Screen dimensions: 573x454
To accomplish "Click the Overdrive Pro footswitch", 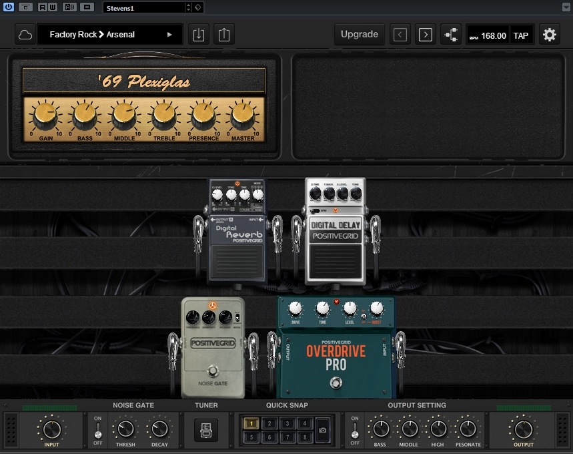I will tap(336, 383).
